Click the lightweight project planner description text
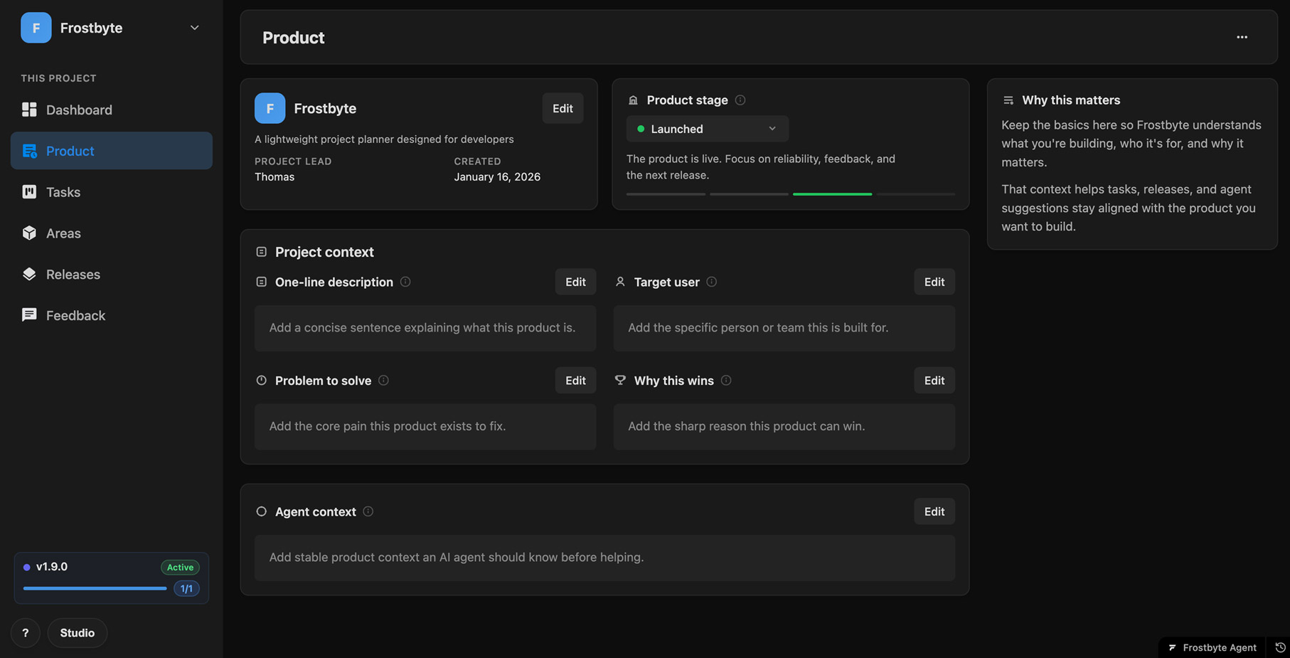Screen dimensions: 1290x658 click(384, 139)
